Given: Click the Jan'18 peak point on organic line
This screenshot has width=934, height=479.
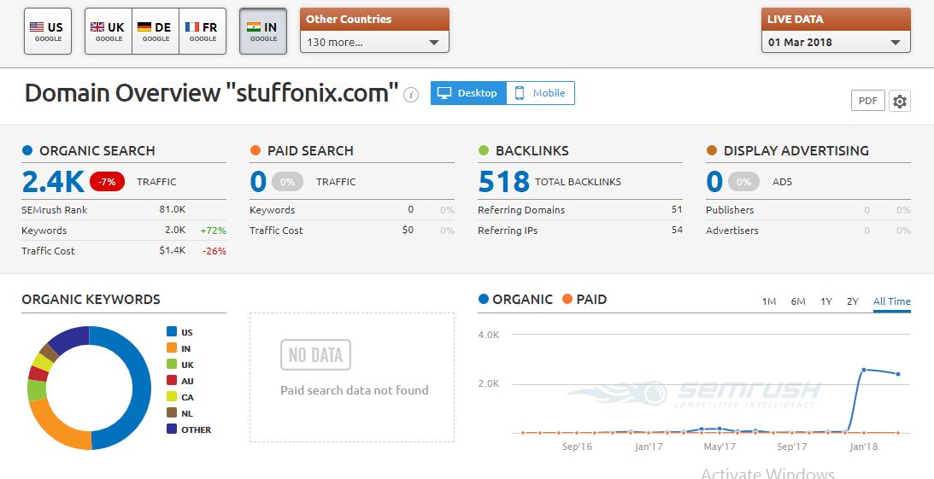Looking at the screenshot, I should tap(863, 370).
